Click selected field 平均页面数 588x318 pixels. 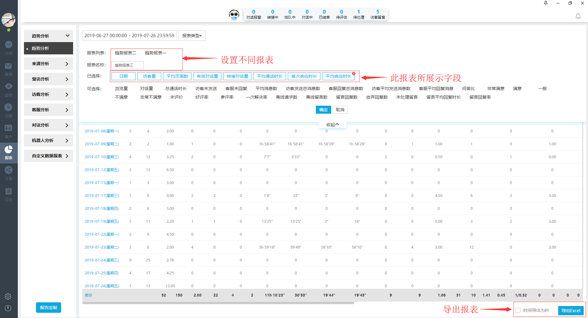[x=177, y=76]
